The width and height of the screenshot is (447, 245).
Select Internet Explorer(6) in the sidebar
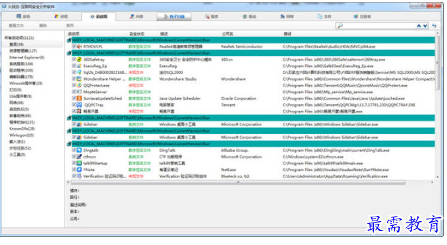pos(27,57)
